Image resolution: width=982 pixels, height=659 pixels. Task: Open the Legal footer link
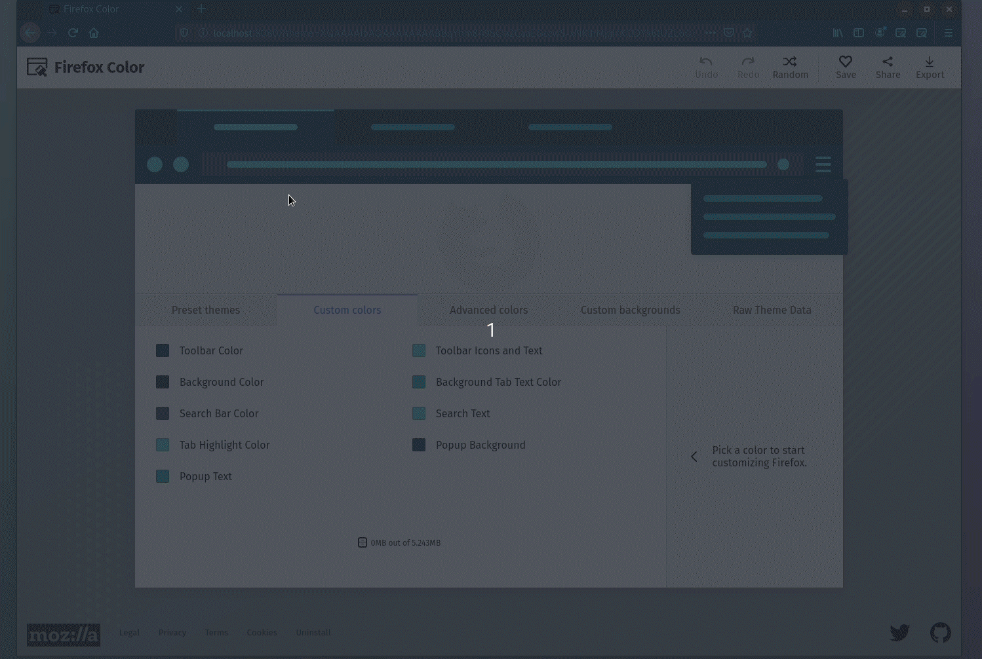coord(129,632)
